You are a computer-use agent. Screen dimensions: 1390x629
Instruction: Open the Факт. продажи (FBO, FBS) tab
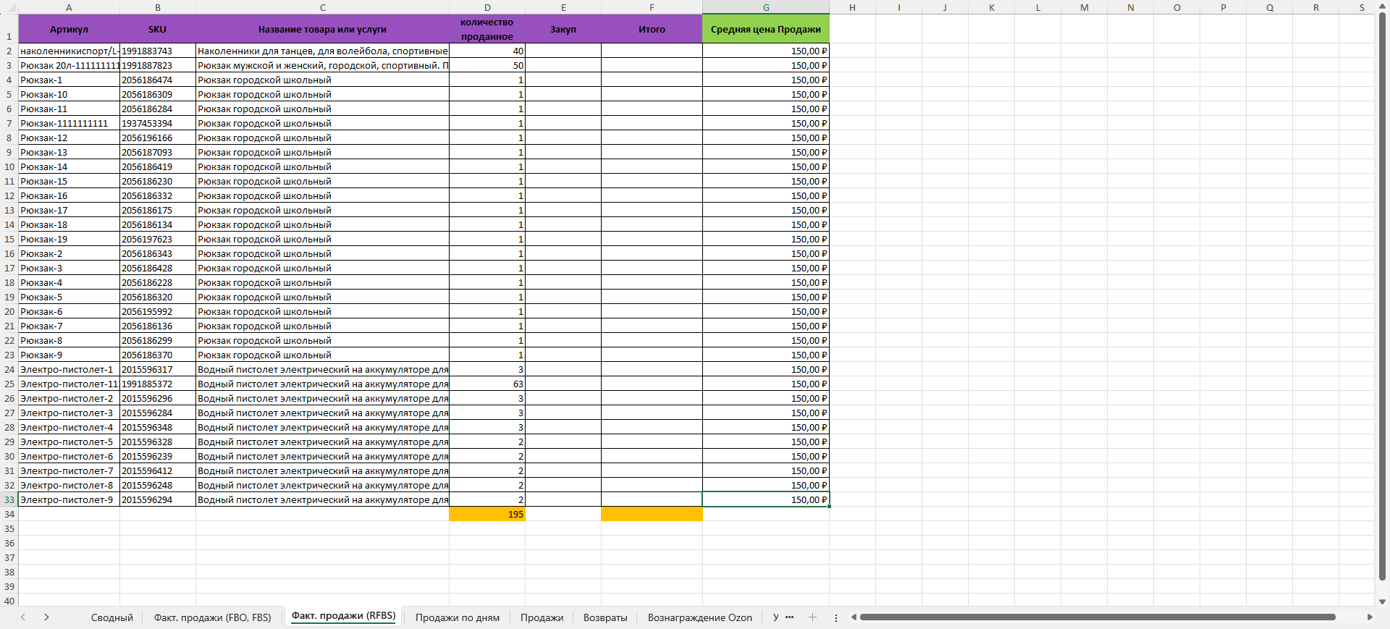(x=212, y=617)
